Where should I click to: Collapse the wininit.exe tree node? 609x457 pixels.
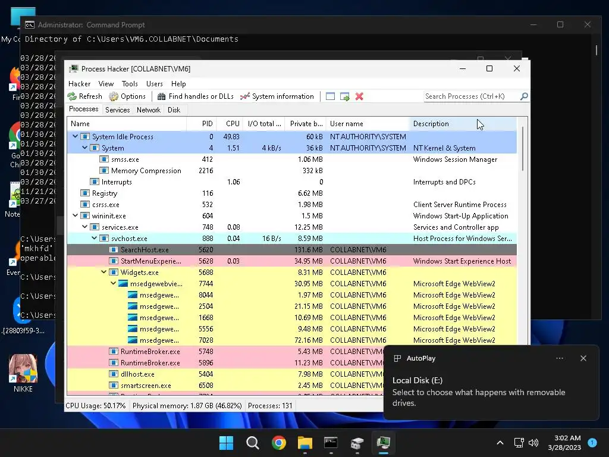point(75,215)
